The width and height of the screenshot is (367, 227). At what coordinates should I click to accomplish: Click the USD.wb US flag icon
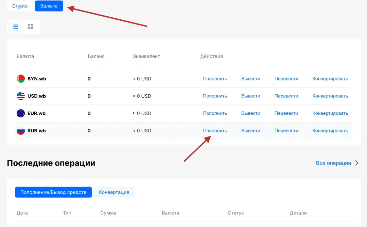[x=21, y=96]
